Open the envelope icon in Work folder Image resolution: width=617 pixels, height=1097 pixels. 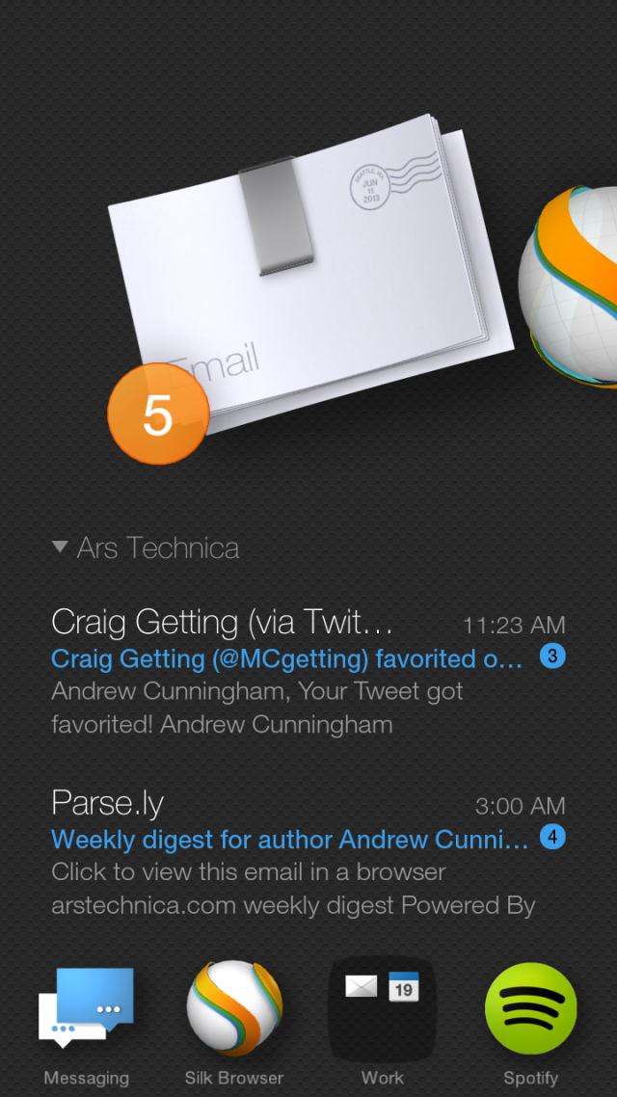point(361,986)
